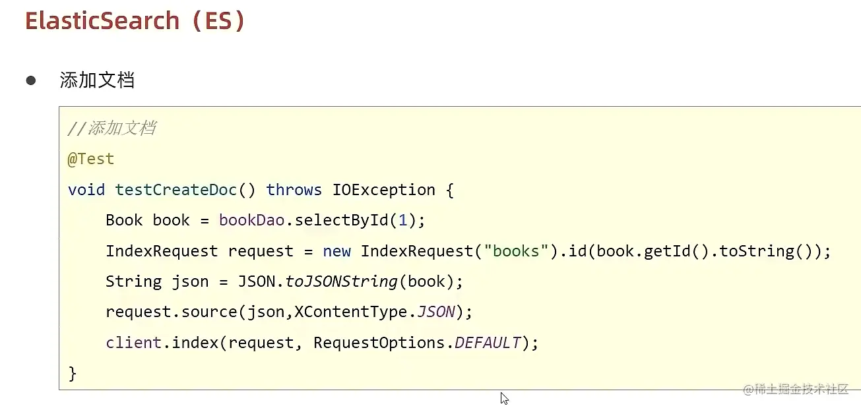Image resolution: width=861 pixels, height=408 pixels.
Task: Click the String json declaration
Action: point(157,281)
